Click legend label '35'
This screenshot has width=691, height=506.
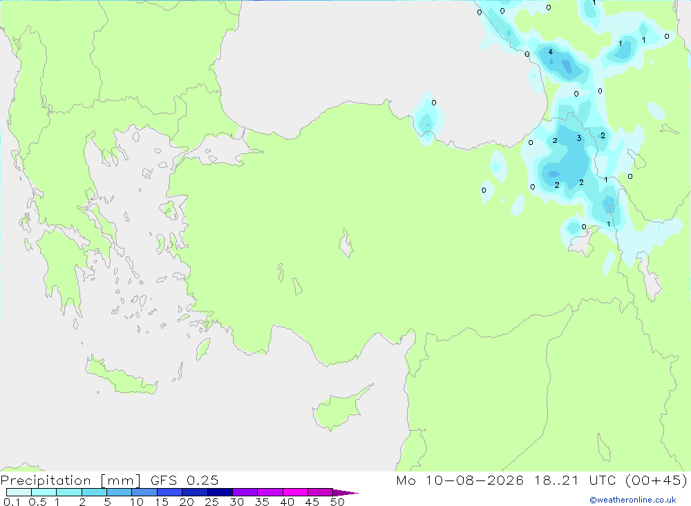[262, 502]
